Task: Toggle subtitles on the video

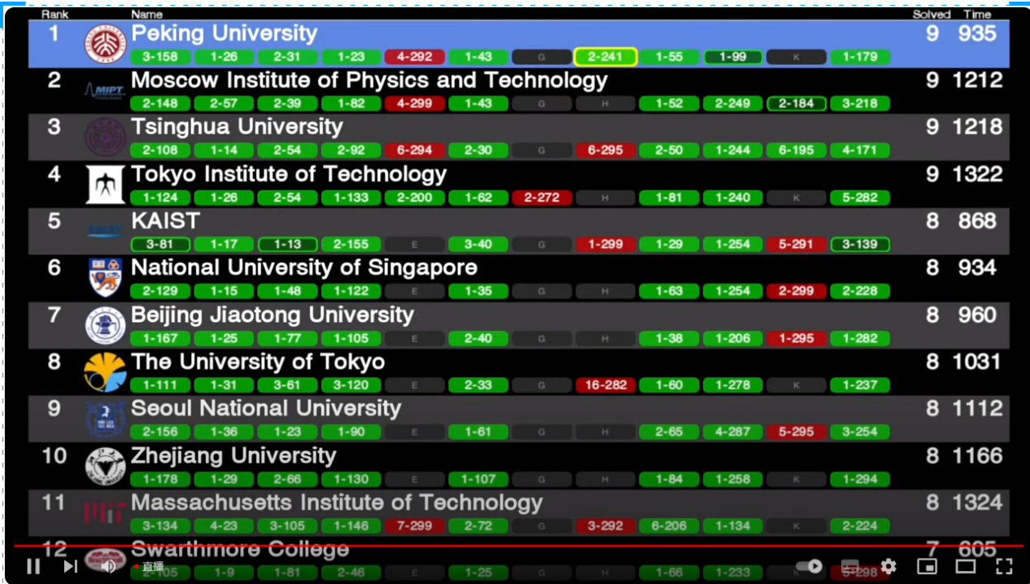Action: point(850,566)
